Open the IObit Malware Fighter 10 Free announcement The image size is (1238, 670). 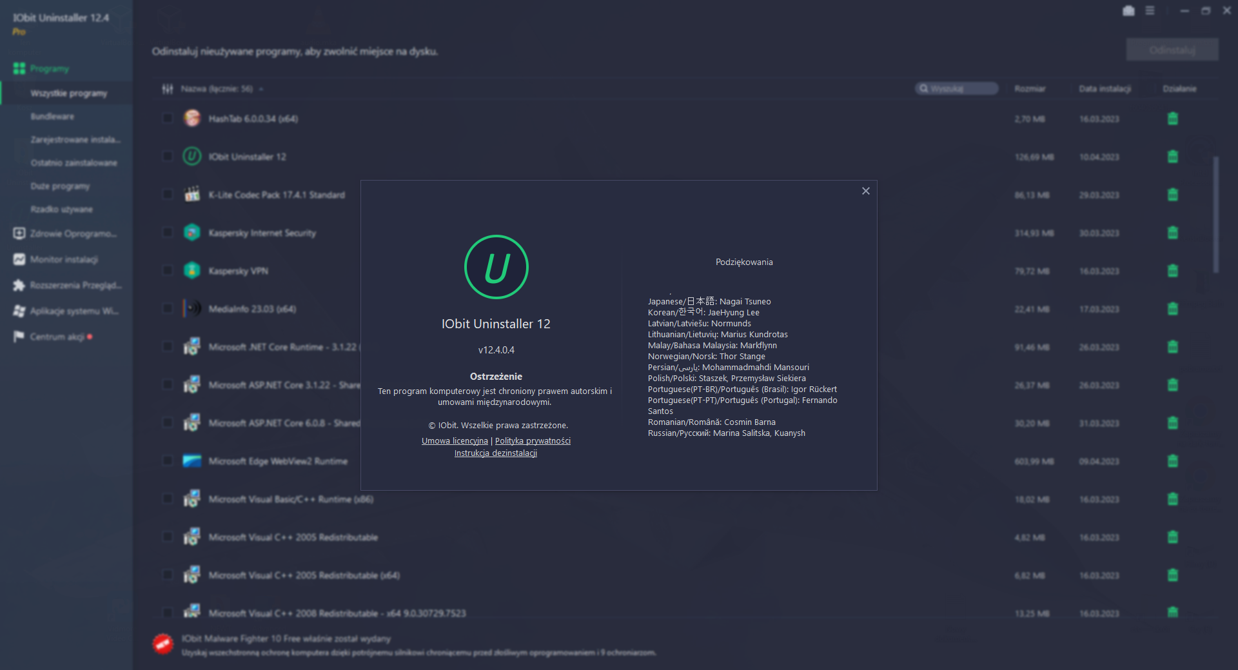point(286,639)
